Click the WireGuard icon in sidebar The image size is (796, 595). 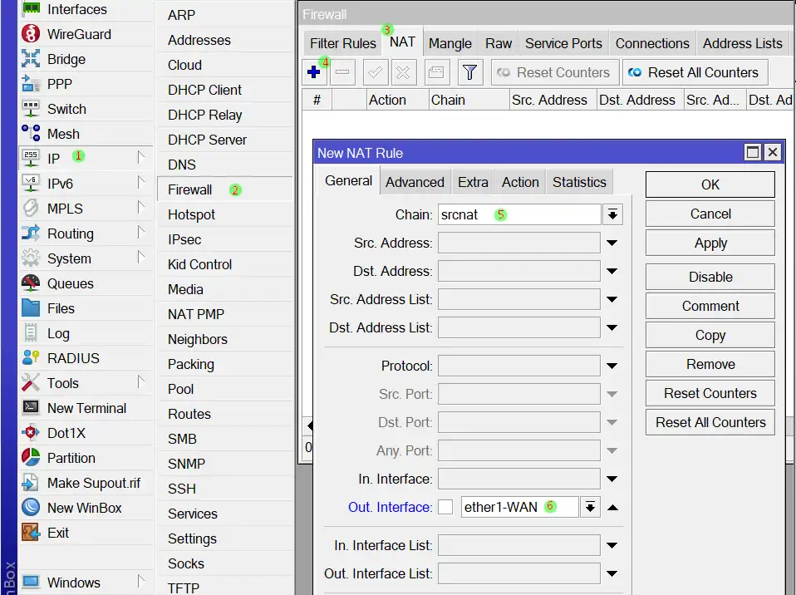[x=31, y=34]
